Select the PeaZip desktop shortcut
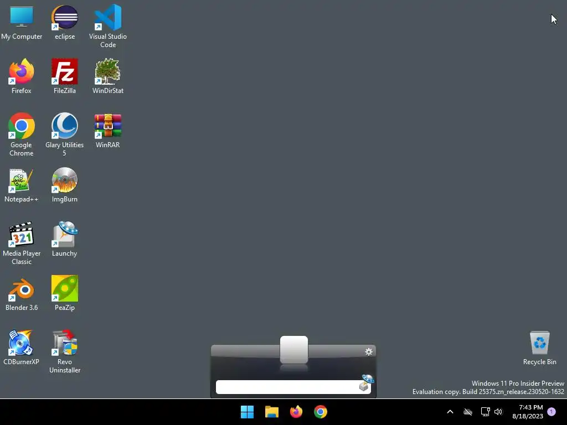Image resolution: width=567 pixels, height=425 pixels. [x=65, y=293]
